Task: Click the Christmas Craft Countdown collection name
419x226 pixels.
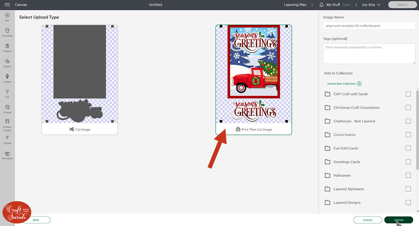Action: coord(356,108)
